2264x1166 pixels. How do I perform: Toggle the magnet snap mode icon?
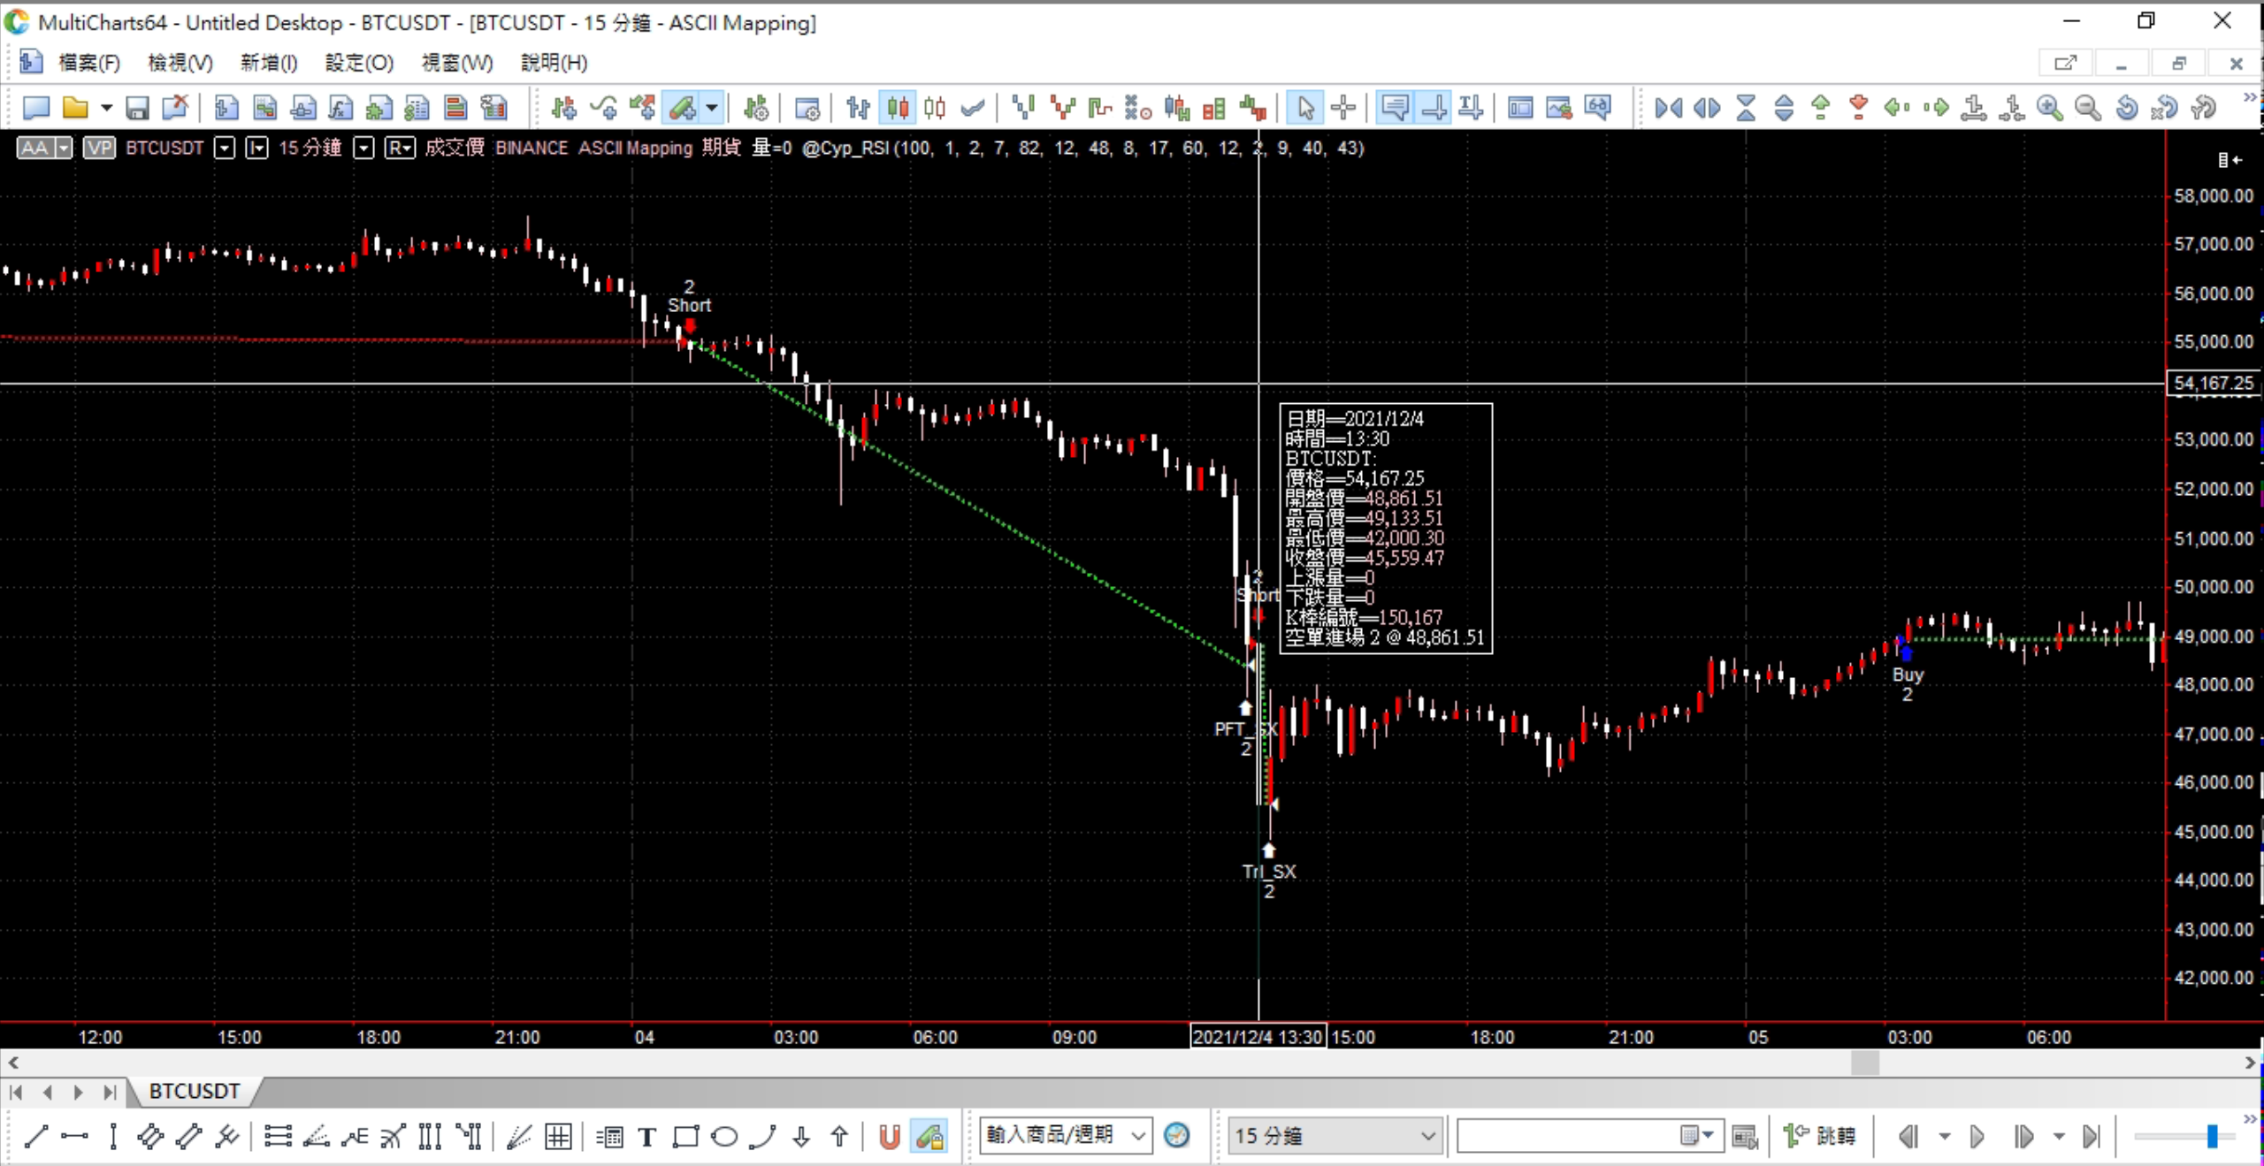889,1136
